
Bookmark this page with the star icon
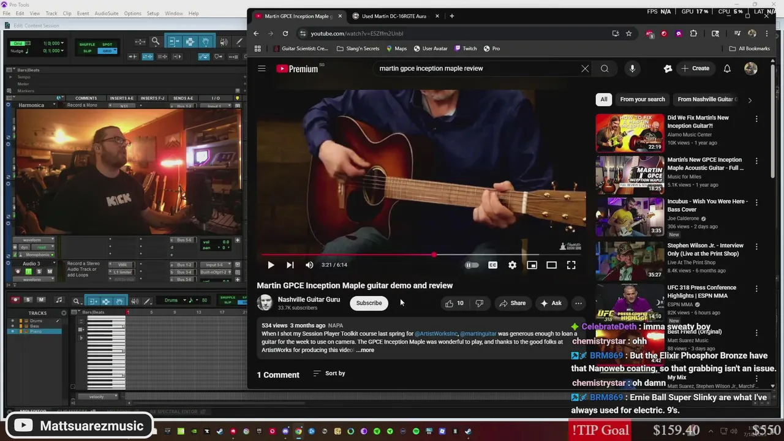pyautogui.click(x=628, y=34)
